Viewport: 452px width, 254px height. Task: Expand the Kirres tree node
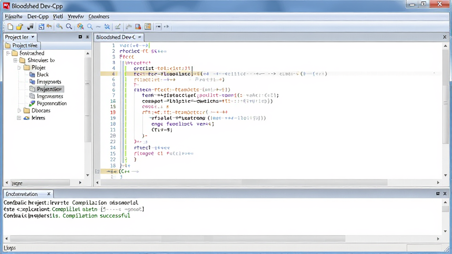(x=19, y=118)
